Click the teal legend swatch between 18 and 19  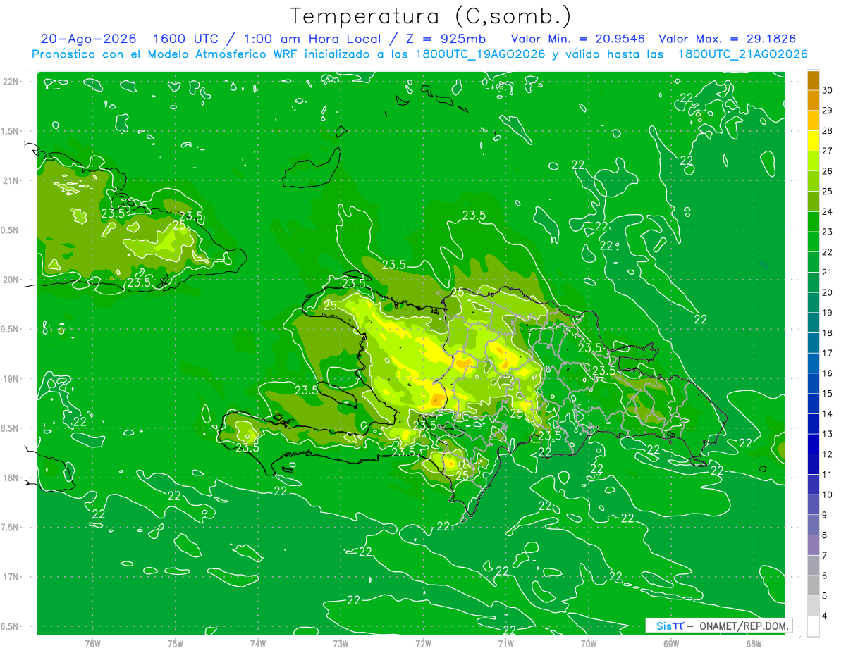click(x=813, y=323)
